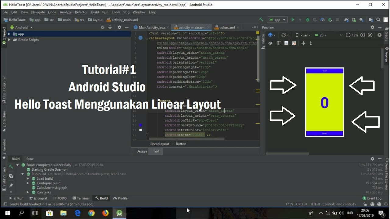Image resolution: width=390 pixels, height=219 pixels.
Task: Run the app with green play button
Action: pyautogui.click(x=293, y=20)
